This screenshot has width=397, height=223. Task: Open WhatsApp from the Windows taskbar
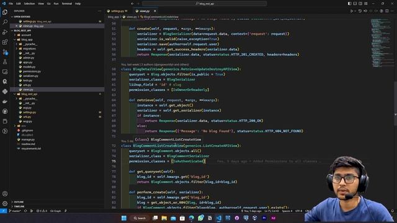point(201,218)
